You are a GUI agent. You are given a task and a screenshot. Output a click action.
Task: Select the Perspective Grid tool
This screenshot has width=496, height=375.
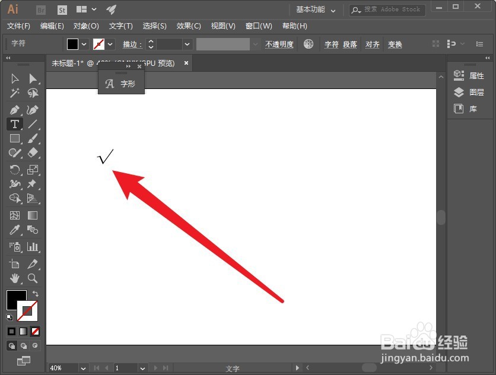point(33,198)
